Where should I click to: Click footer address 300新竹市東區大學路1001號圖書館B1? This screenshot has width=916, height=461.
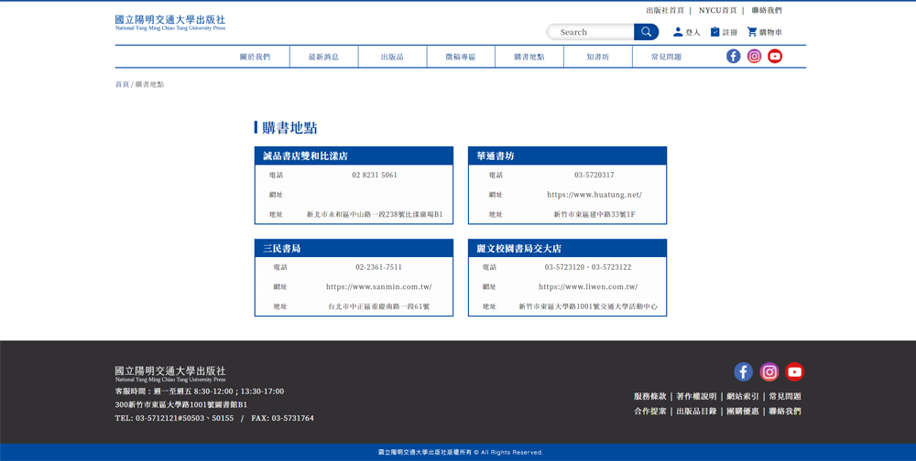tap(181, 405)
